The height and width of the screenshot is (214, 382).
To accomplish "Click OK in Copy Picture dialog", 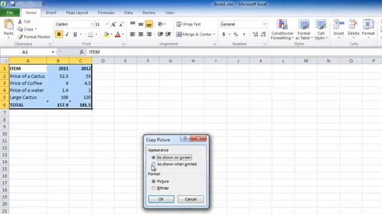I will coord(161,199).
